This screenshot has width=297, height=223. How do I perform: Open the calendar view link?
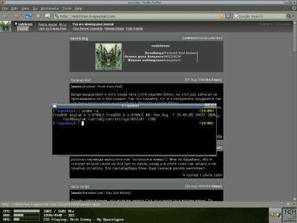pyautogui.click(x=214, y=38)
